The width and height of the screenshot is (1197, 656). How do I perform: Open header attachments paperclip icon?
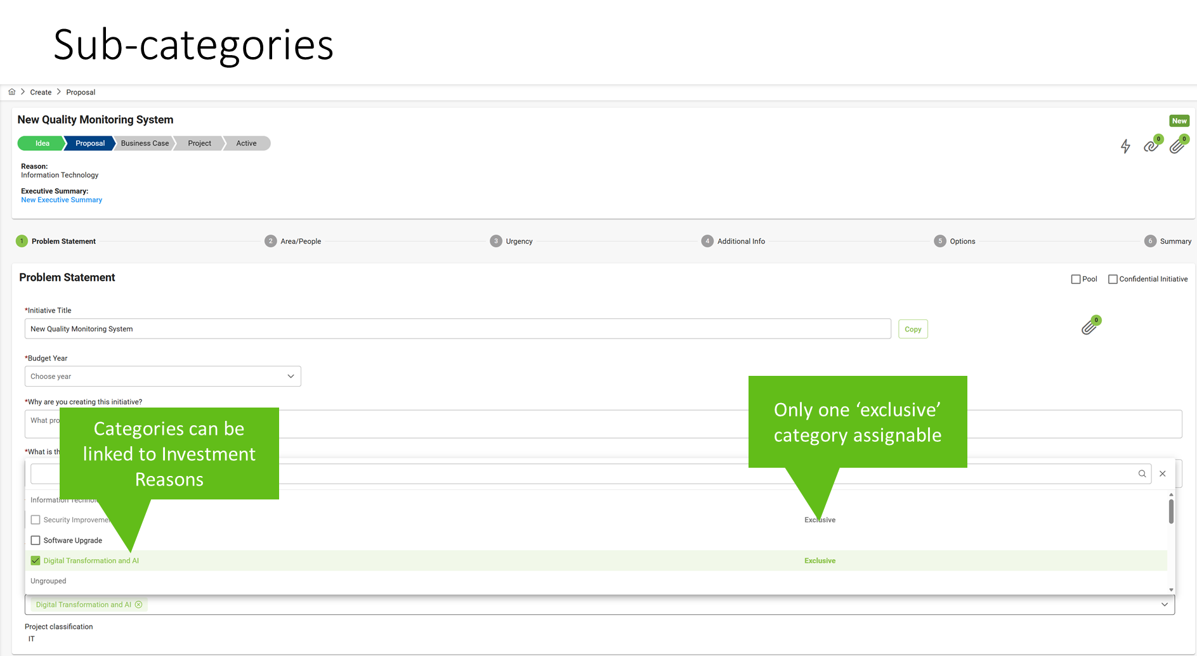pyautogui.click(x=1177, y=146)
